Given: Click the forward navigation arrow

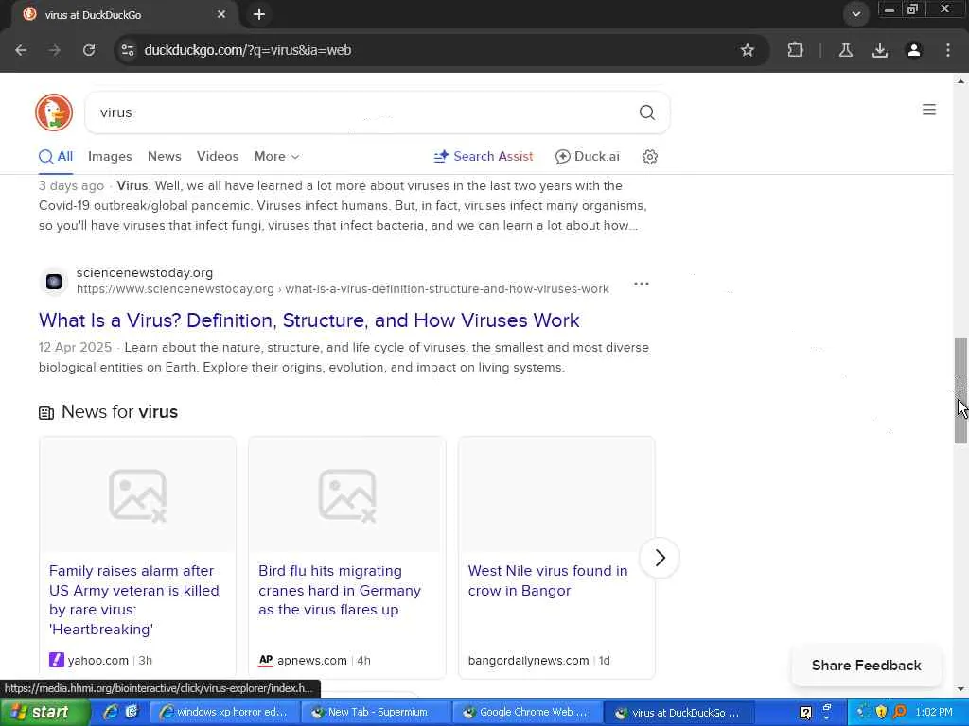Looking at the screenshot, I should click(x=55, y=50).
